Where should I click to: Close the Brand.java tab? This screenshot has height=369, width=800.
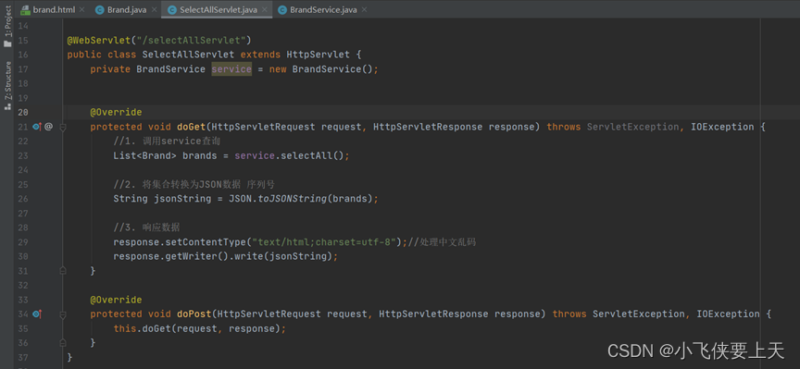click(x=153, y=9)
